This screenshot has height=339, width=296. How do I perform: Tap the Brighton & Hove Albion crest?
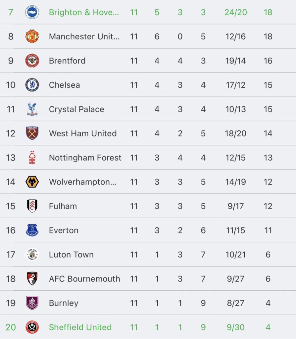(x=32, y=12)
